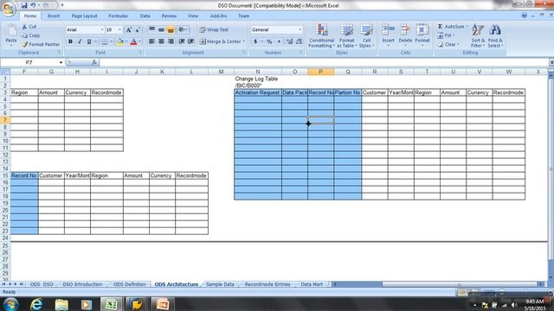Switch to the Data ribbon tab
Viewport: 554px width, 311px height.
(x=145, y=16)
